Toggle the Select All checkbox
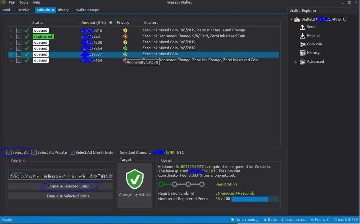Viewport: 360px width, 224px height. point(9,152)
